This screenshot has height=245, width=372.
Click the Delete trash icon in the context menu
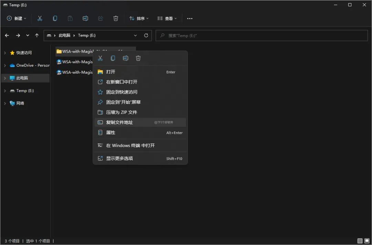click(x=138, y=58)
